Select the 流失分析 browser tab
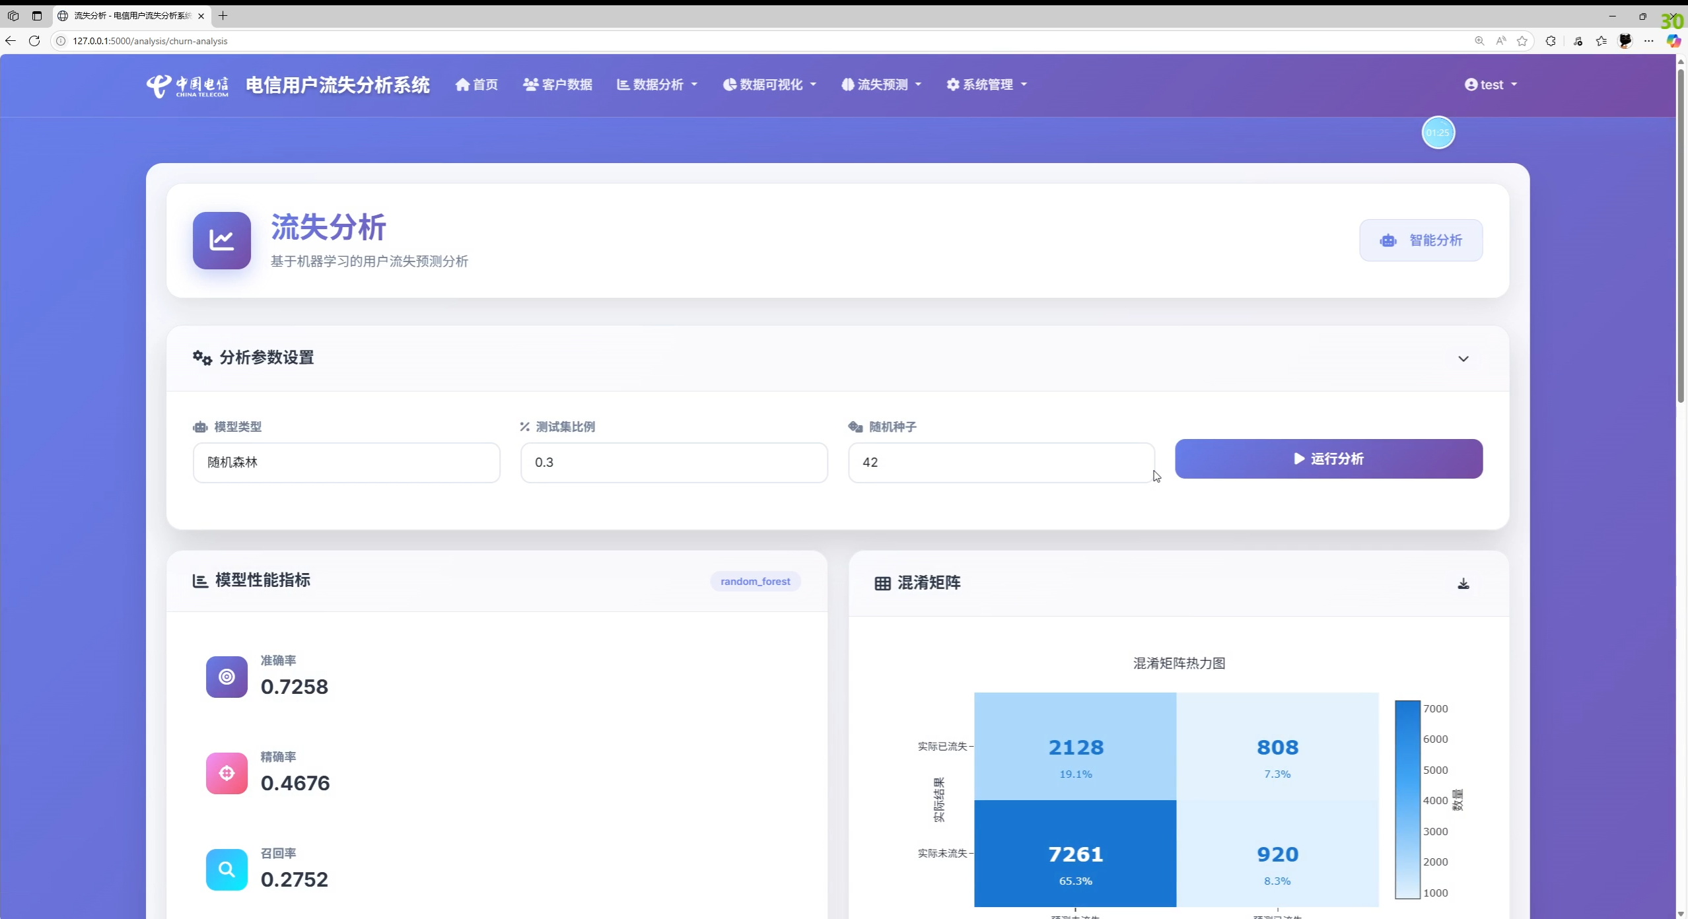Image resolution: width=1688 pixels, height=919 pixels. tap(131, 16)
